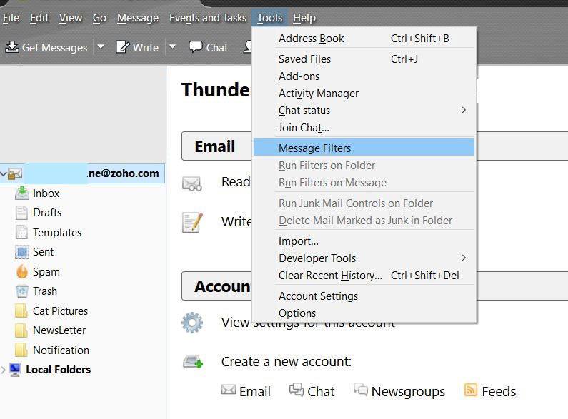Expand the Local Folders tree
The height and width of the screenshot is (419, 568).
tap(4, 370)
